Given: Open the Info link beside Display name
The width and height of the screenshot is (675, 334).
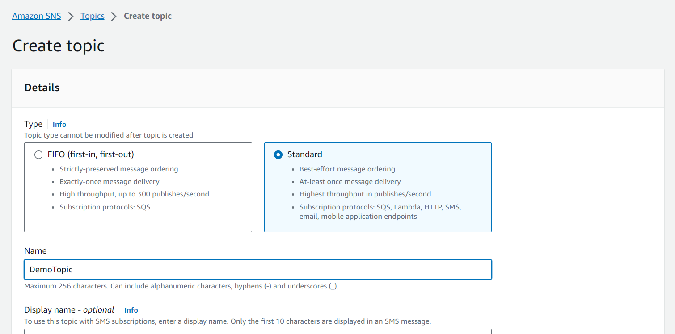Looking at the screenshot, I should pos(131,310).
